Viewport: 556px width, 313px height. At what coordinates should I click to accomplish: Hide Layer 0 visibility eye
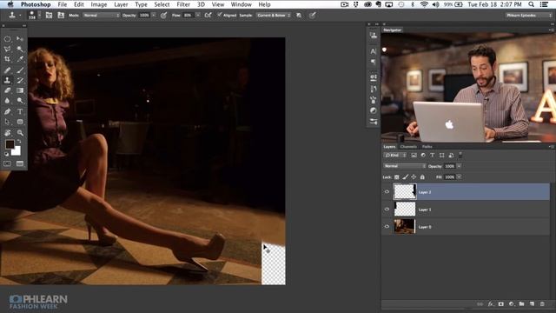[x=387, y=226]
